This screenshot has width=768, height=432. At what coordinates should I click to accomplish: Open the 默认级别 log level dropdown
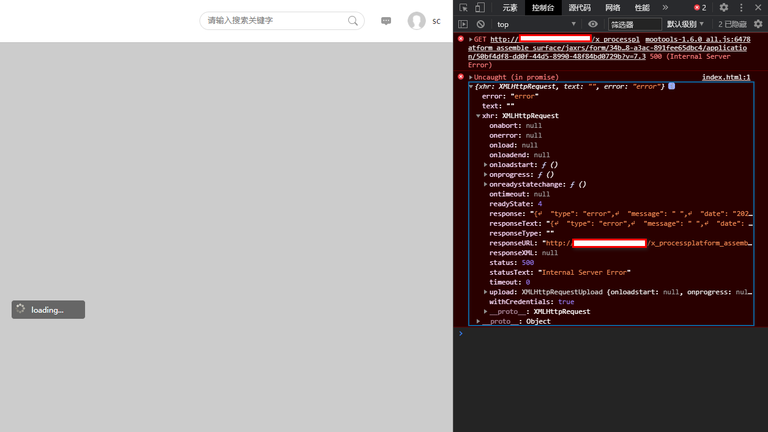pos(685,24)
